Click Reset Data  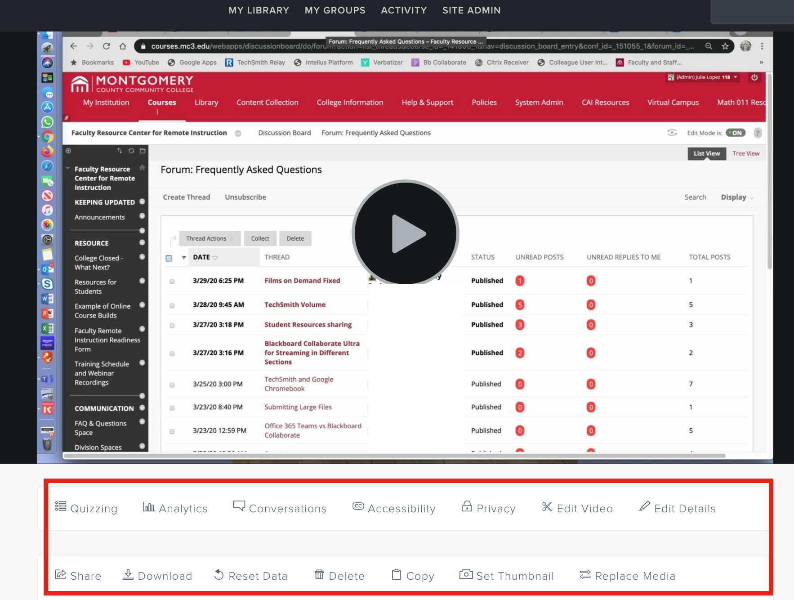250,576
